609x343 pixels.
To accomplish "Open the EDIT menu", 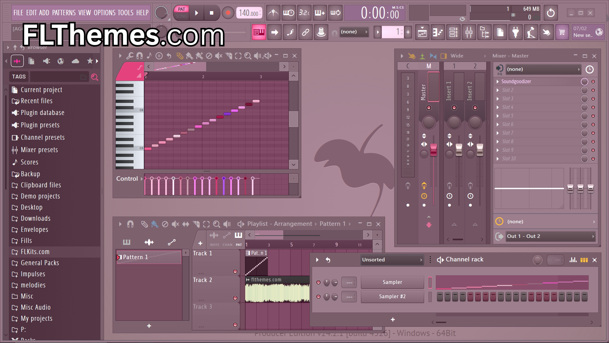I will pyautogui.click(x=31, y=13).
